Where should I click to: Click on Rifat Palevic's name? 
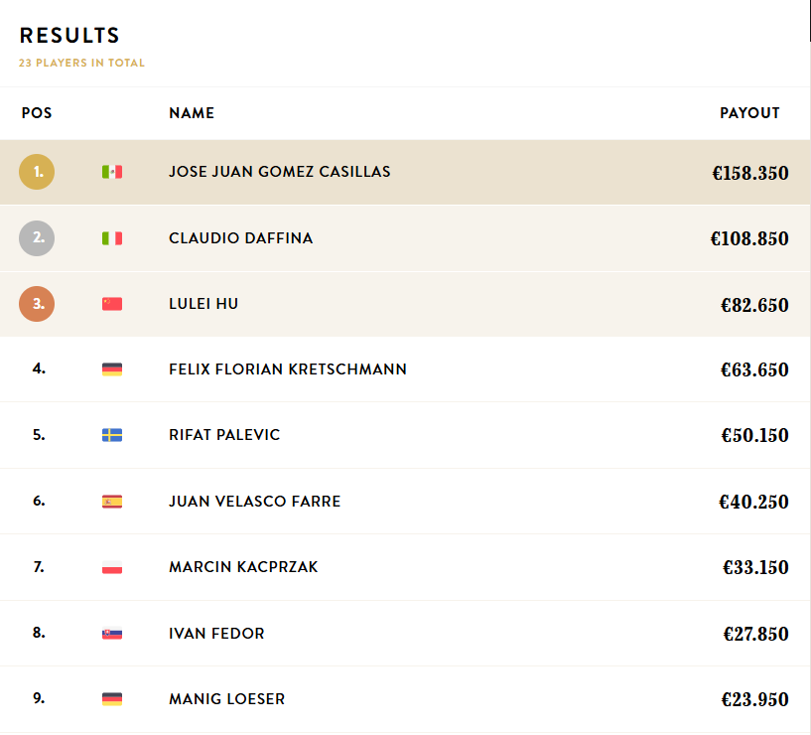[x=224, y=435]
